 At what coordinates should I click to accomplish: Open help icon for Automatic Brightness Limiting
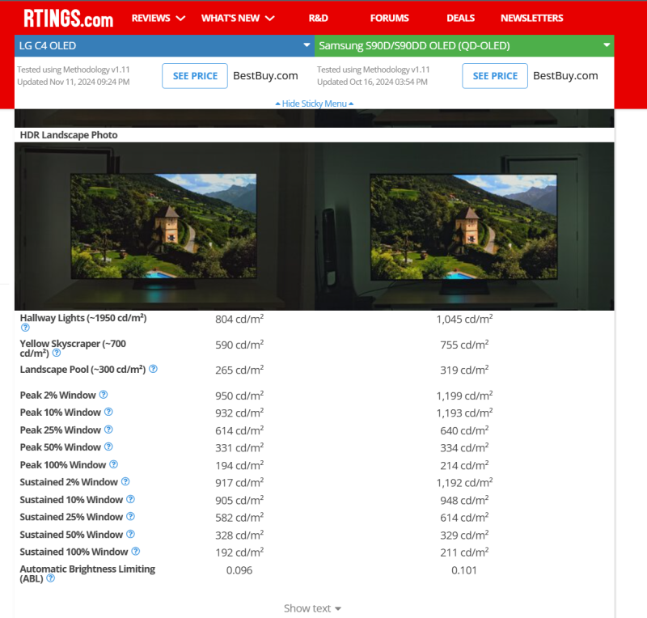(x=50, y=578)
